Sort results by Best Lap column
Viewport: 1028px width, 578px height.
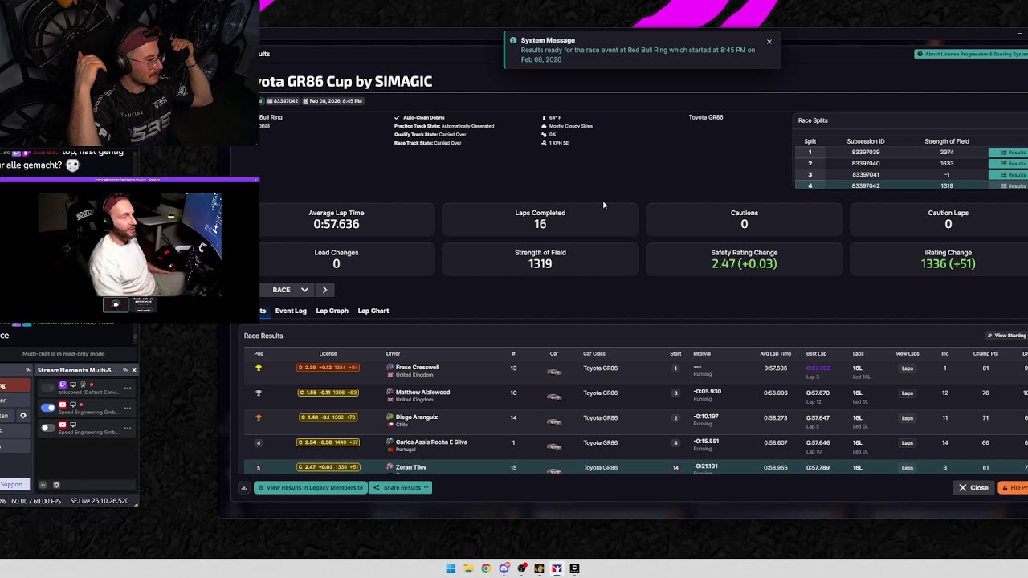click(x=816, y=353)
